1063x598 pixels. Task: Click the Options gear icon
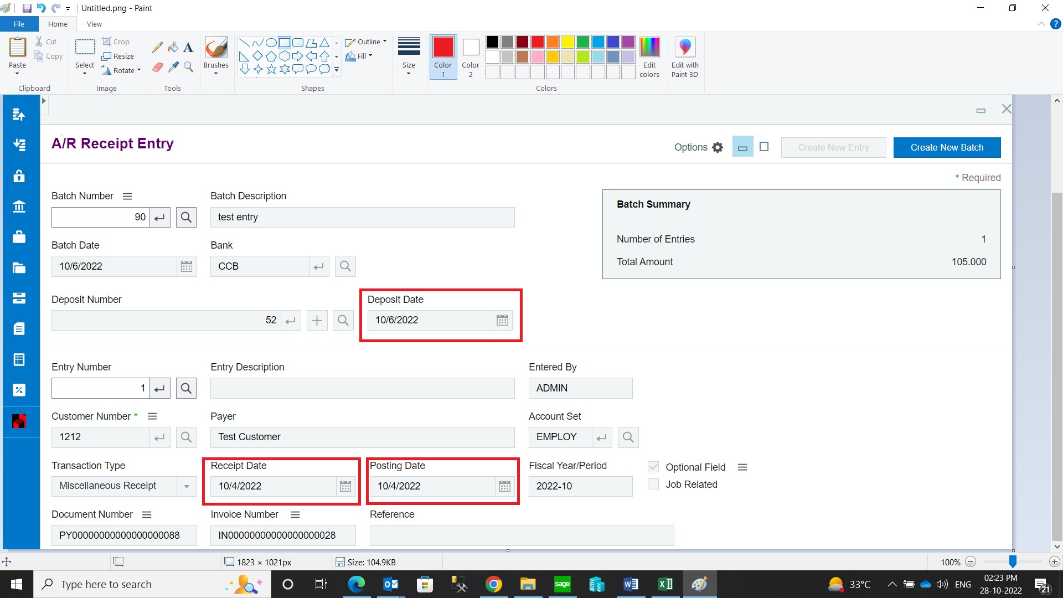pyautogui.click(x=719, y=147)
